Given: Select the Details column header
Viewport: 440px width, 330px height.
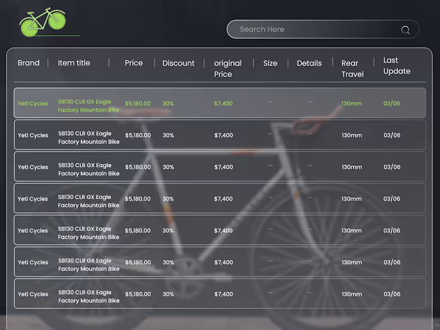Looking at the screenshot, I should [x=309, y=63].
